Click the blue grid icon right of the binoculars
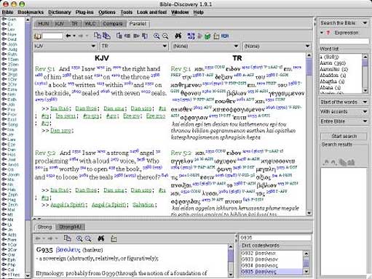The image size is (372, 279). pos(191,36)
